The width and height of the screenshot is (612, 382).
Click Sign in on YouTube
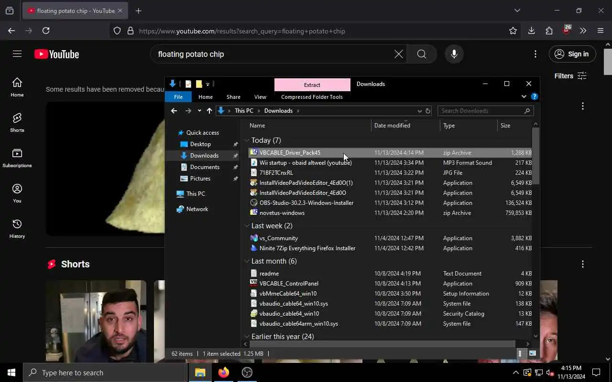[572, 54]
